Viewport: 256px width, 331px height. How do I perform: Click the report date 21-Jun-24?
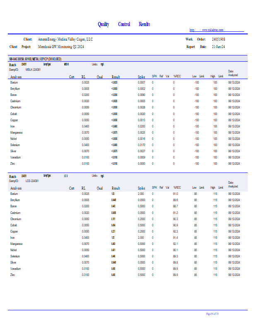click(x=218, y=47)
